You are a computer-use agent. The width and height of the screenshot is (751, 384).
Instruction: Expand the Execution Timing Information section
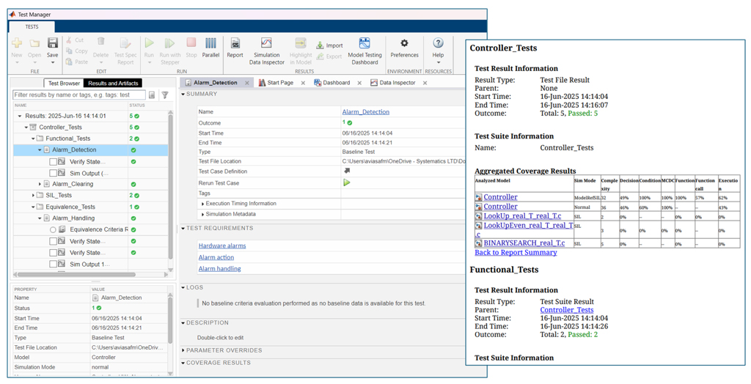click(203, 204)
